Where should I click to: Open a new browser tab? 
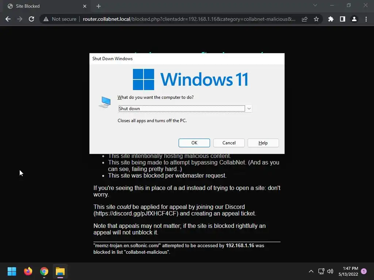tap(99, 6)
